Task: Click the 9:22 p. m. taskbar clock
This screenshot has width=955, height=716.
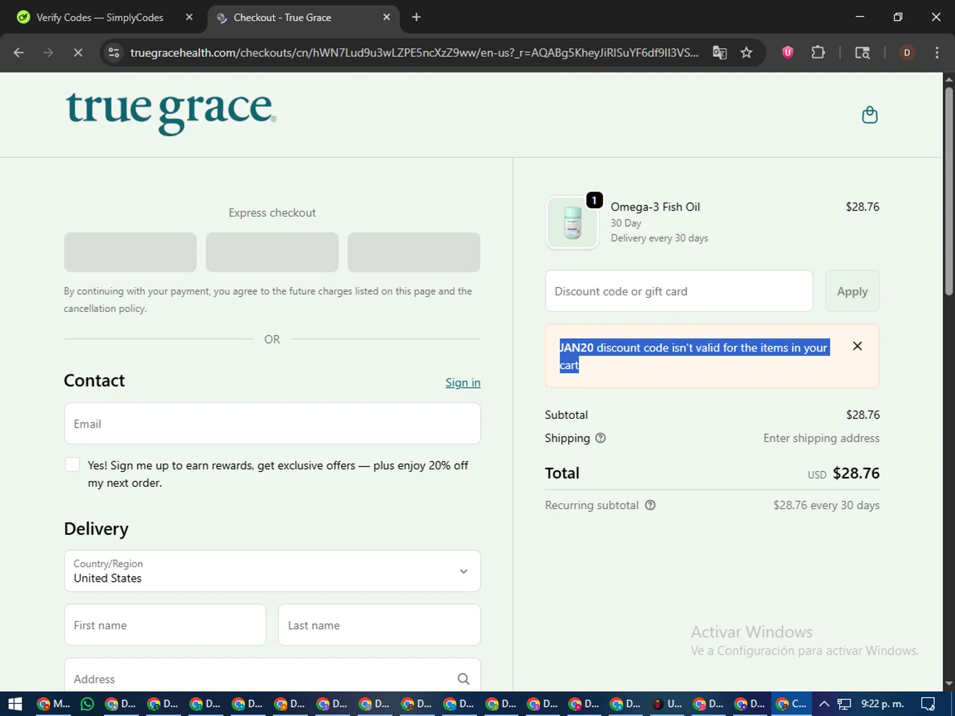Action: click(x=882, y=704)
